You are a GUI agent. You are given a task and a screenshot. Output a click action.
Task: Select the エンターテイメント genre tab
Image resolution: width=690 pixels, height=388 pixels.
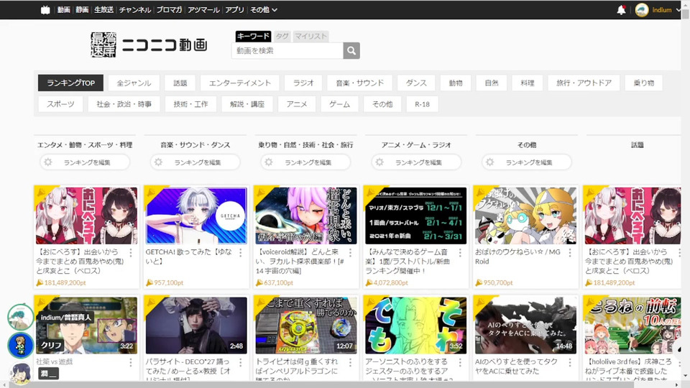240,83
